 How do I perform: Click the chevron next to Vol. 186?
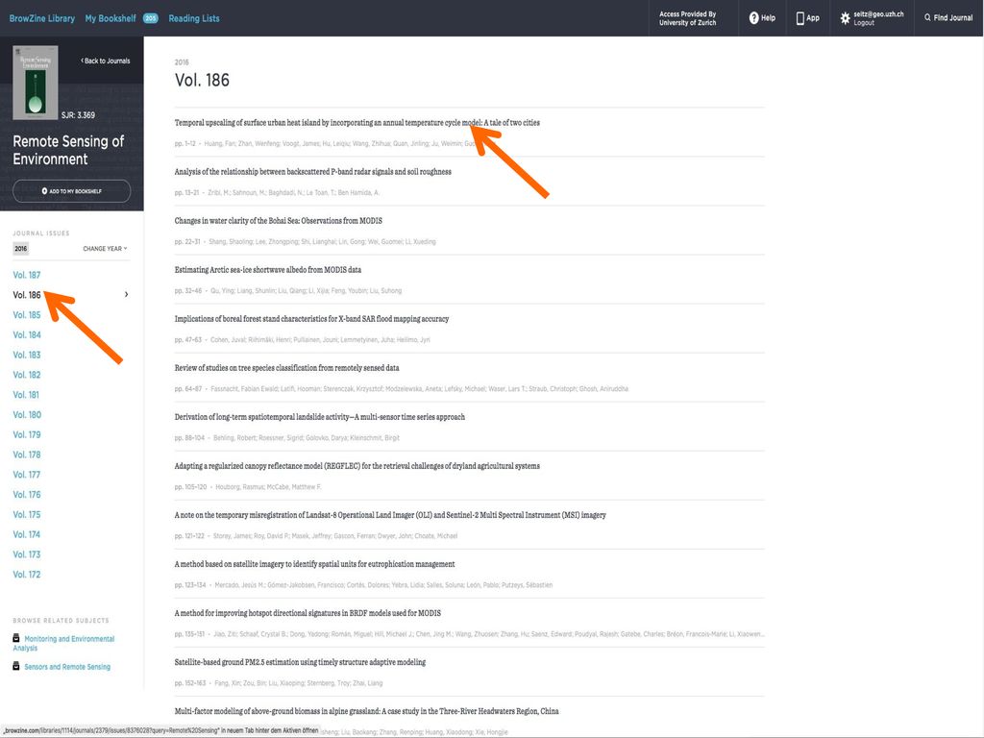tap(126, 294)
